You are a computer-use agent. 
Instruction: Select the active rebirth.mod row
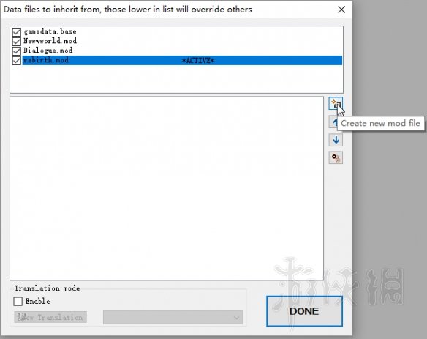point(182,60)
